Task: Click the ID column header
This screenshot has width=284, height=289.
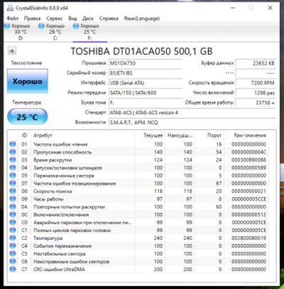Action: 24,135
